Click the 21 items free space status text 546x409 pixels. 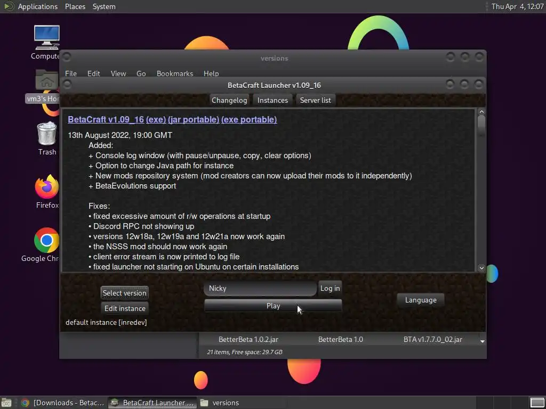point(244,352)
